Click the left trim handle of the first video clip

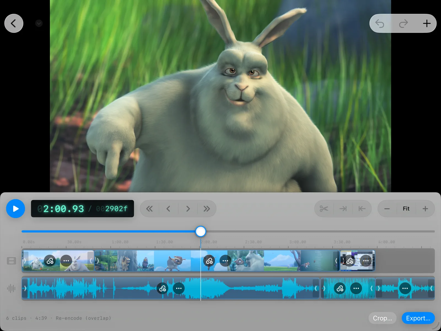pyautogui.click(x=25, y=261)
